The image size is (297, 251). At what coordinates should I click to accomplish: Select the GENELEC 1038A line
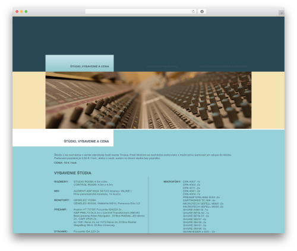point(84,200)
